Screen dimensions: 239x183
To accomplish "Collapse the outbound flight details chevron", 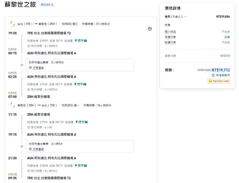I will click(150, 29).
